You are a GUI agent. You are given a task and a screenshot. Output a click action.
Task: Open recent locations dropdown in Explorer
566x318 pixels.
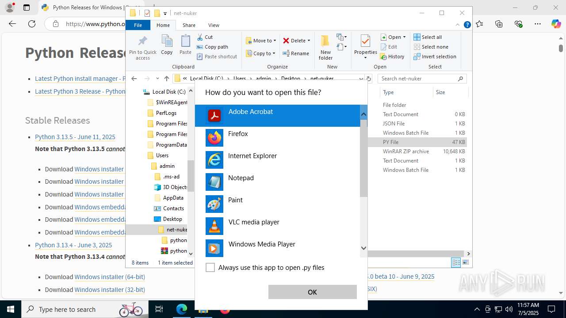coord(157,79)
